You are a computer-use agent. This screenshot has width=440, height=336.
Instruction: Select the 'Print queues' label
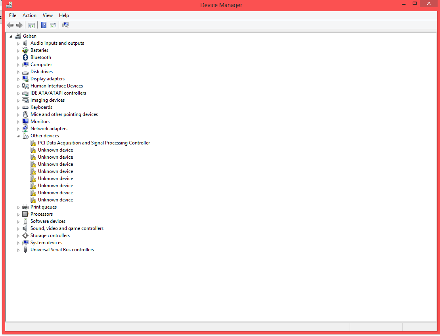click(x=44, y=207)
